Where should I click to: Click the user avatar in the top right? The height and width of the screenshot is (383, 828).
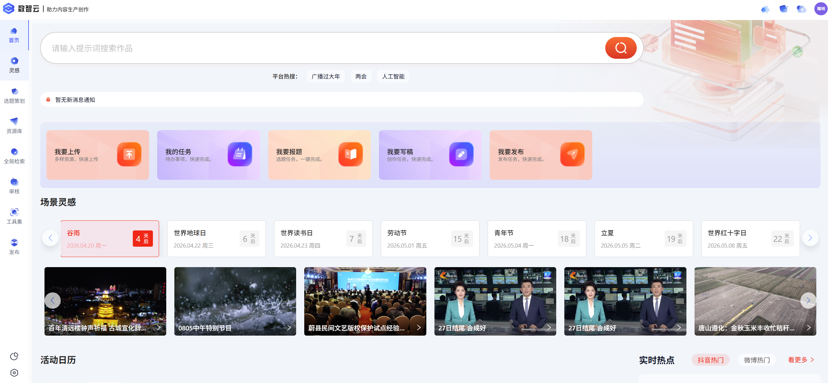pos(821,9)
